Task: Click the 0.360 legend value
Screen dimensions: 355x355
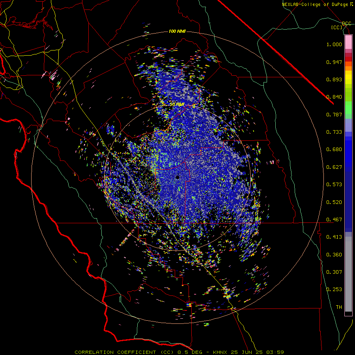Action: tap(334, 255)
